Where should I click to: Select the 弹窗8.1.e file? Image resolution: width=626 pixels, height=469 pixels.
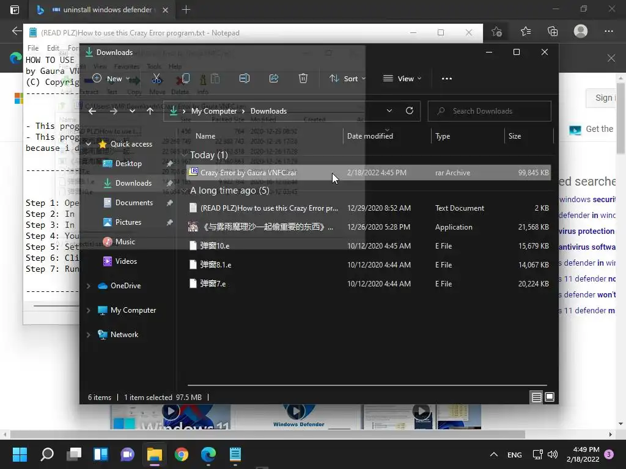(369, 264)
